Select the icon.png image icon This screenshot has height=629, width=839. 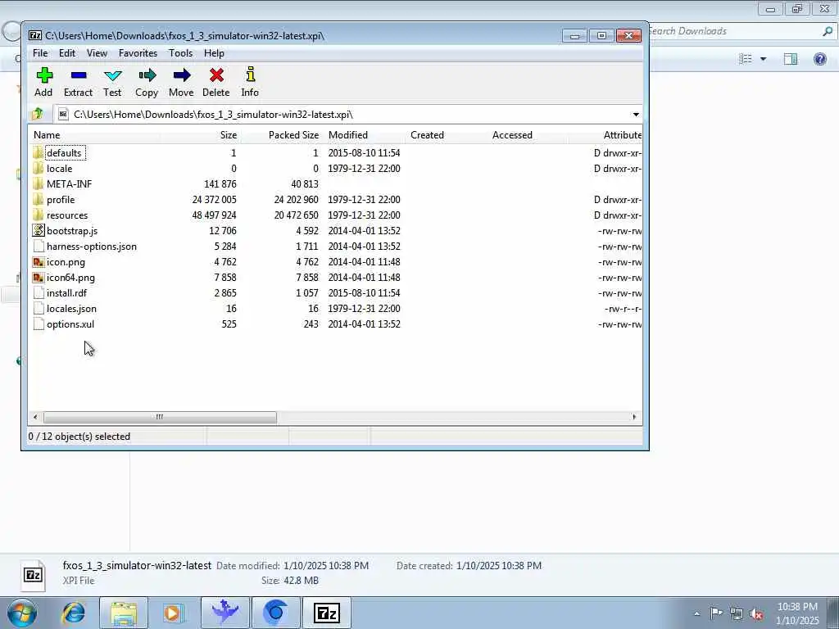pos(38,262)
